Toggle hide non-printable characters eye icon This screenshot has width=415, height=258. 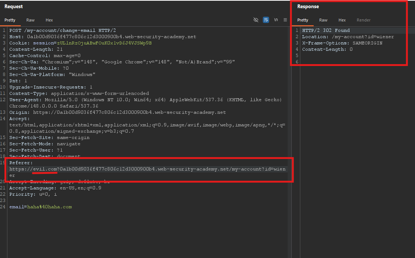pyautogui.click(x=256, y=20)
